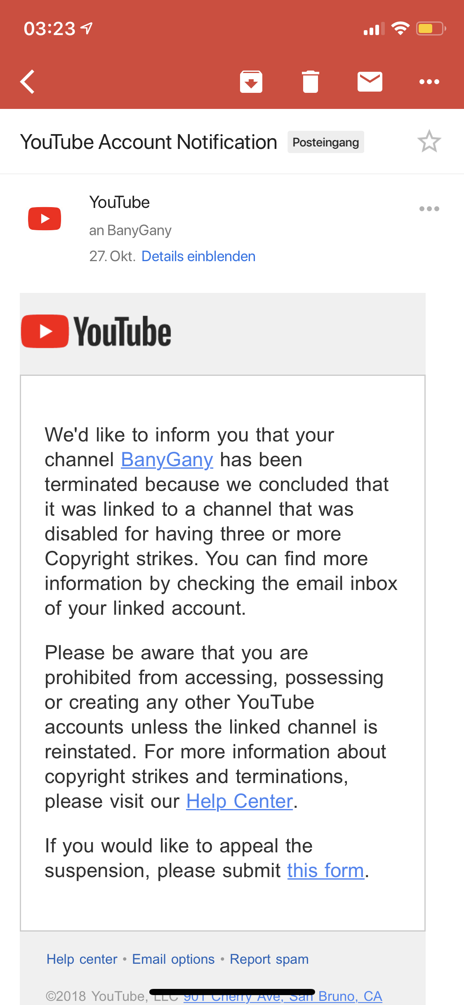Open message options next to YouTube sender
The image size is (464, 1005).
pos(429,209)
